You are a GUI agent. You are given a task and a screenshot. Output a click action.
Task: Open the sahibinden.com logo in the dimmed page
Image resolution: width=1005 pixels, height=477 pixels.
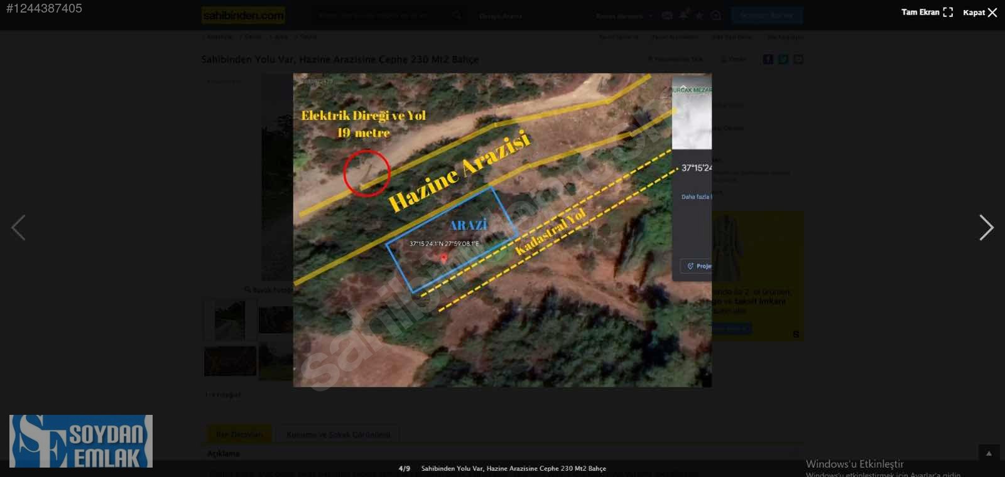click(243, 15)
